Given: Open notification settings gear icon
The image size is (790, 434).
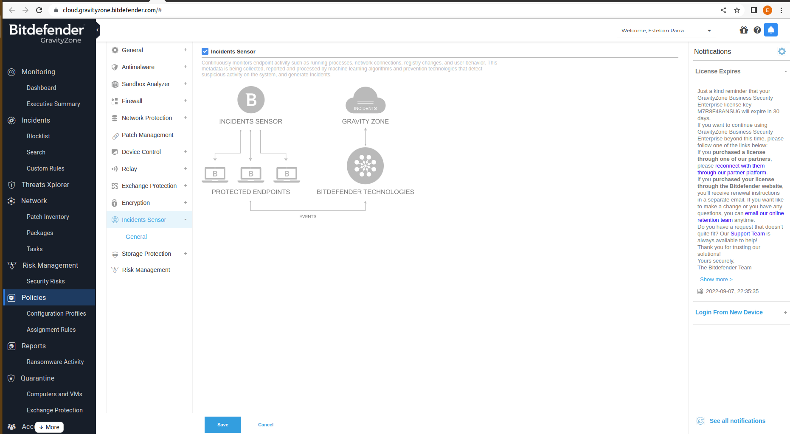Looking at the screenshot, I should point(782,51).
